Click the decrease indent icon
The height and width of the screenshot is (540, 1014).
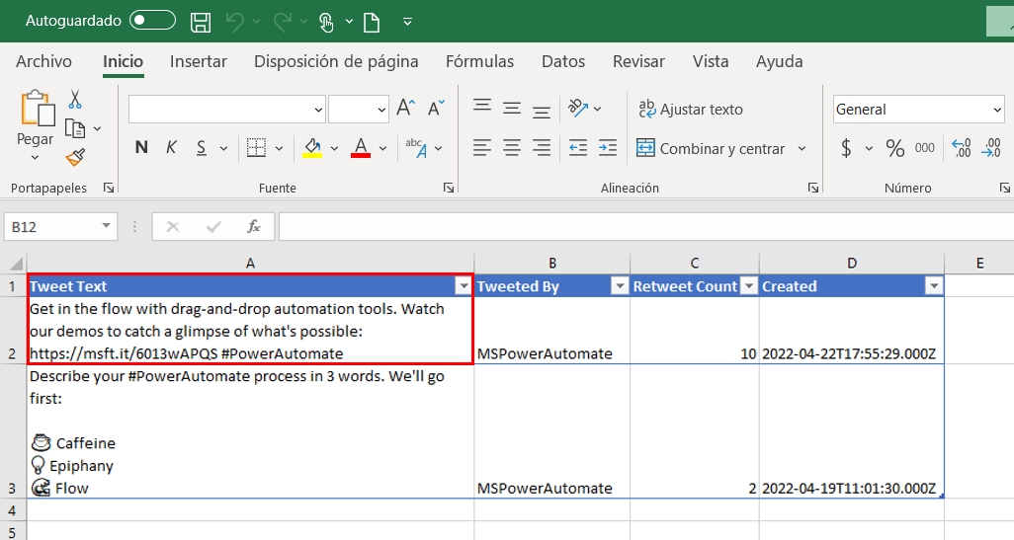[578, 148]
